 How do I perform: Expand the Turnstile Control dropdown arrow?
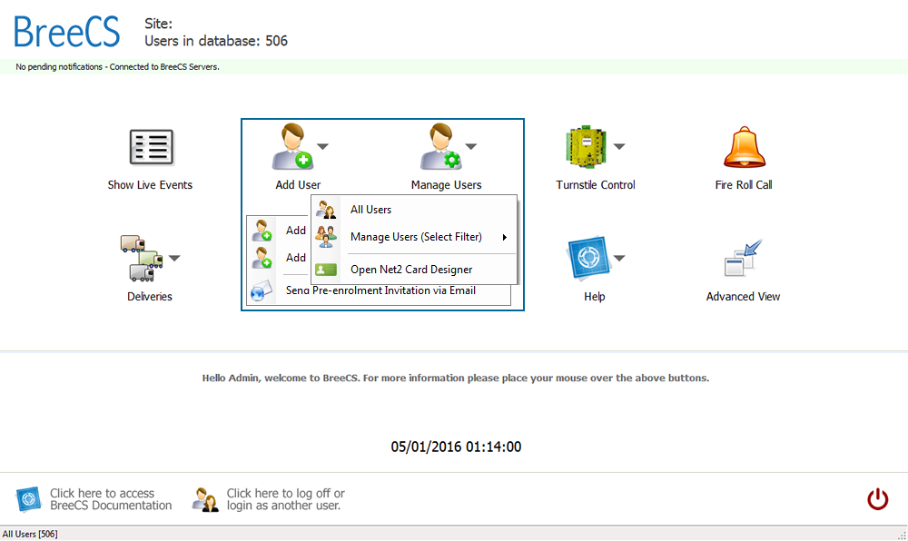tap(619, 147)
